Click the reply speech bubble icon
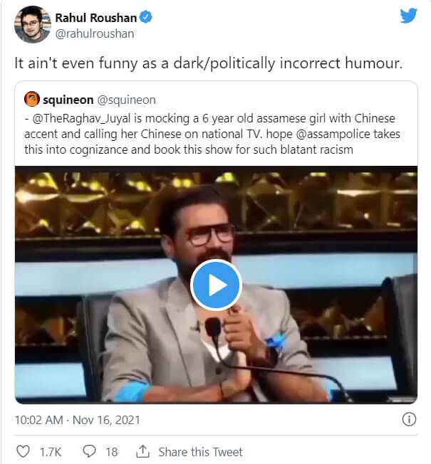 coord(90,451)
